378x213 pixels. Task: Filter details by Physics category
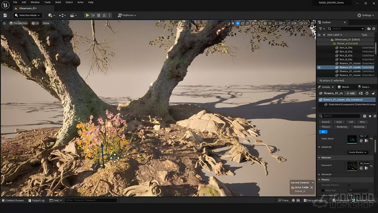(x=325, y=127)
